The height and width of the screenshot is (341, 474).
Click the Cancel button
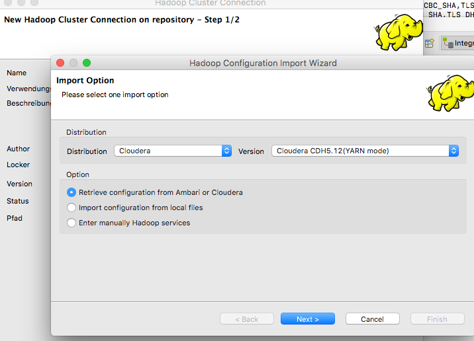click(x=372, y=319)
